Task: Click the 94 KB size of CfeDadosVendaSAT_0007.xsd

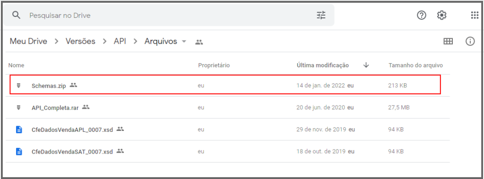Action: point(396,152)
